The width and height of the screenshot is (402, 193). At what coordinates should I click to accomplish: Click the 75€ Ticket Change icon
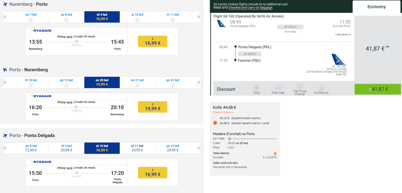[299, 86]
